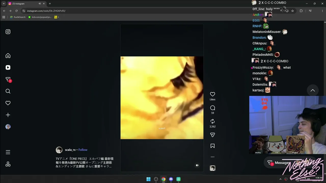This screenshot has height=183, width=326.
Task: Switch to Chrome in the taskbar
Action: (164, 179)
